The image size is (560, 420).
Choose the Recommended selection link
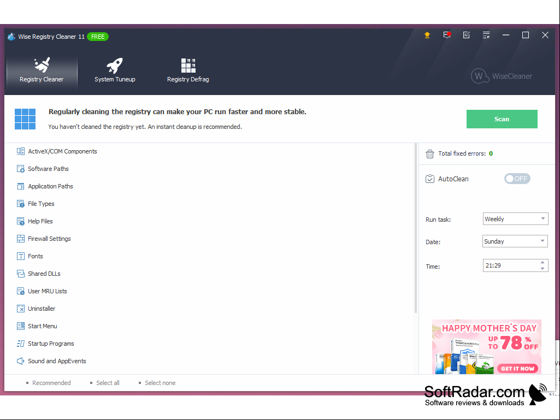(x=51, y=383)
